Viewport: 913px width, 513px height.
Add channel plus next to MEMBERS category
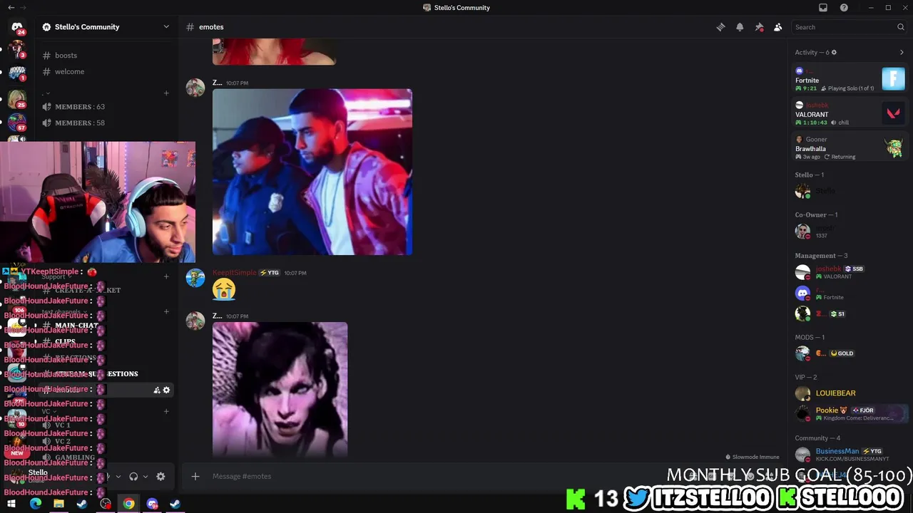coord(166,93)
